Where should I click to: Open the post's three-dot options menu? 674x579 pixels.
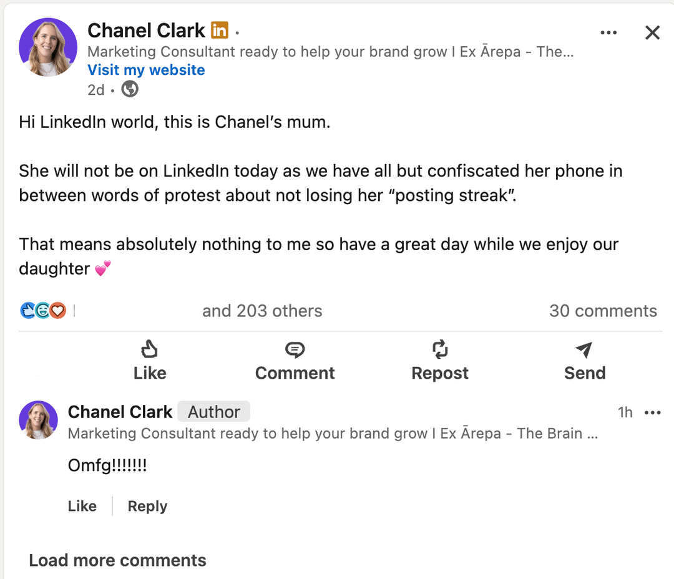coord(608,32)
